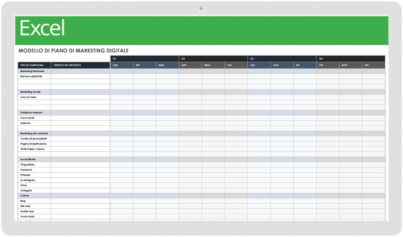Click the GIU month header

236,65
